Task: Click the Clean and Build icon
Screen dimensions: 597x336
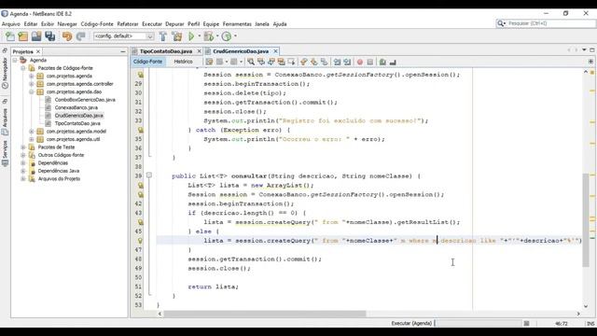Action: [x=177, y=36]
